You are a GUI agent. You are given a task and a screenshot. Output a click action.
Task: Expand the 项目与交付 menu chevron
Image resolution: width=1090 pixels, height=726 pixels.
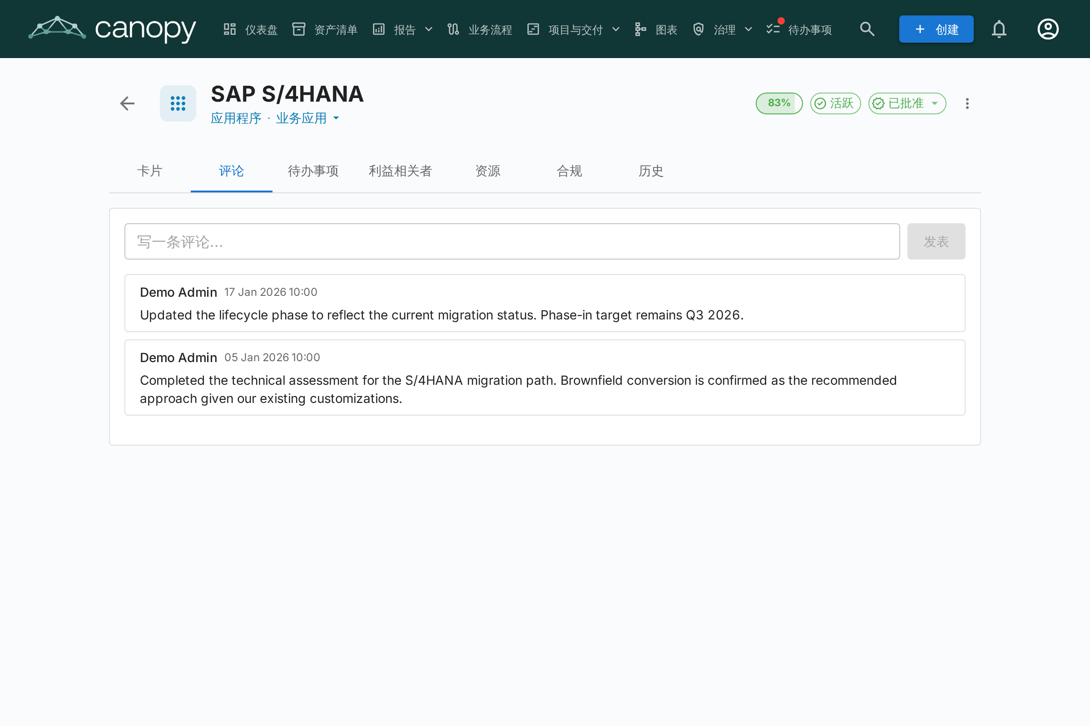coord(616,29)
